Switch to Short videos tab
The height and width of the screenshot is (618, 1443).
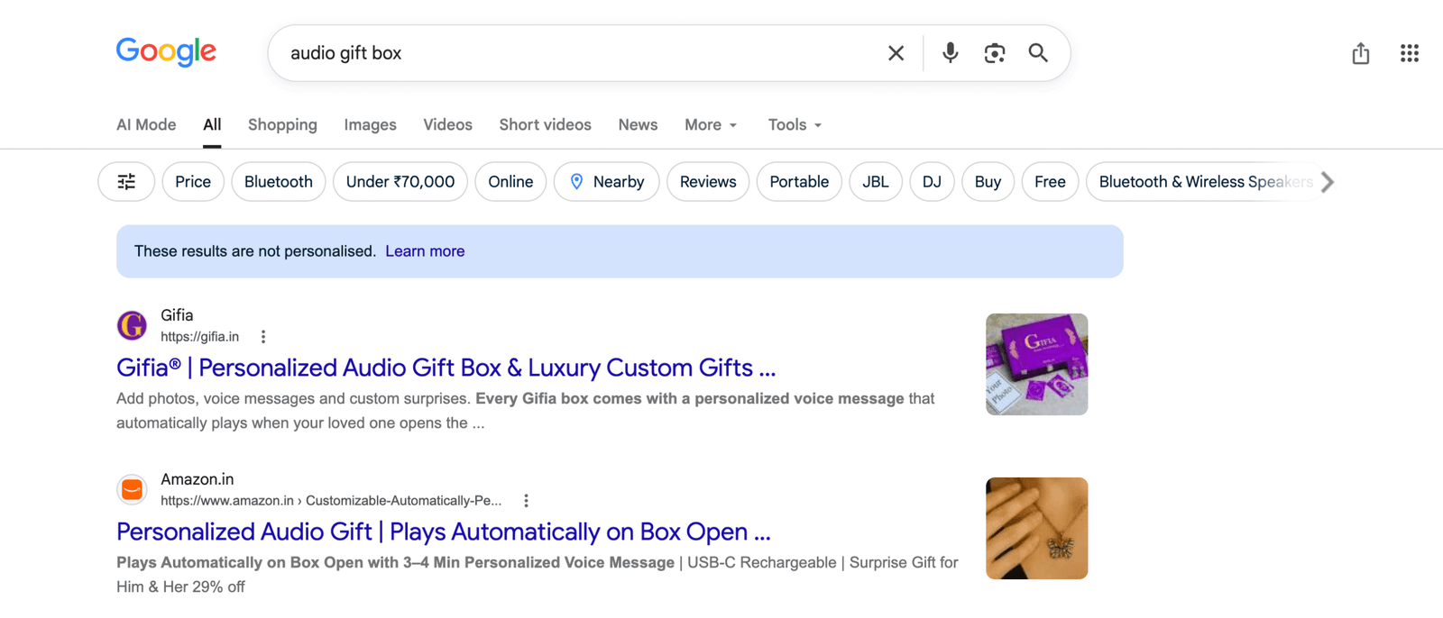pyautogui.click(x=545, y=125)
